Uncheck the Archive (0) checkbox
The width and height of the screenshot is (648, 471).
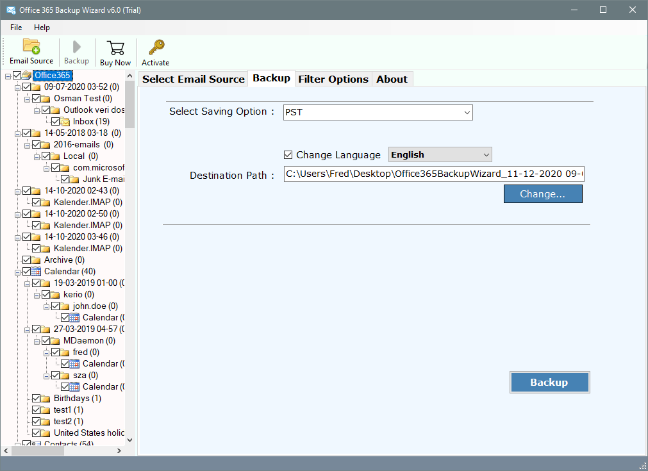click(26, 260)
